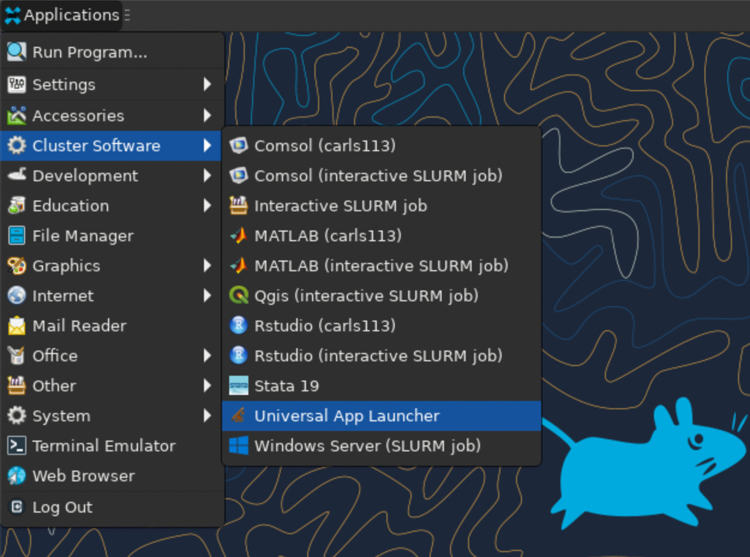Click the Windows Server logo icon
The image size is (750, 557).
tap(238, 445)
